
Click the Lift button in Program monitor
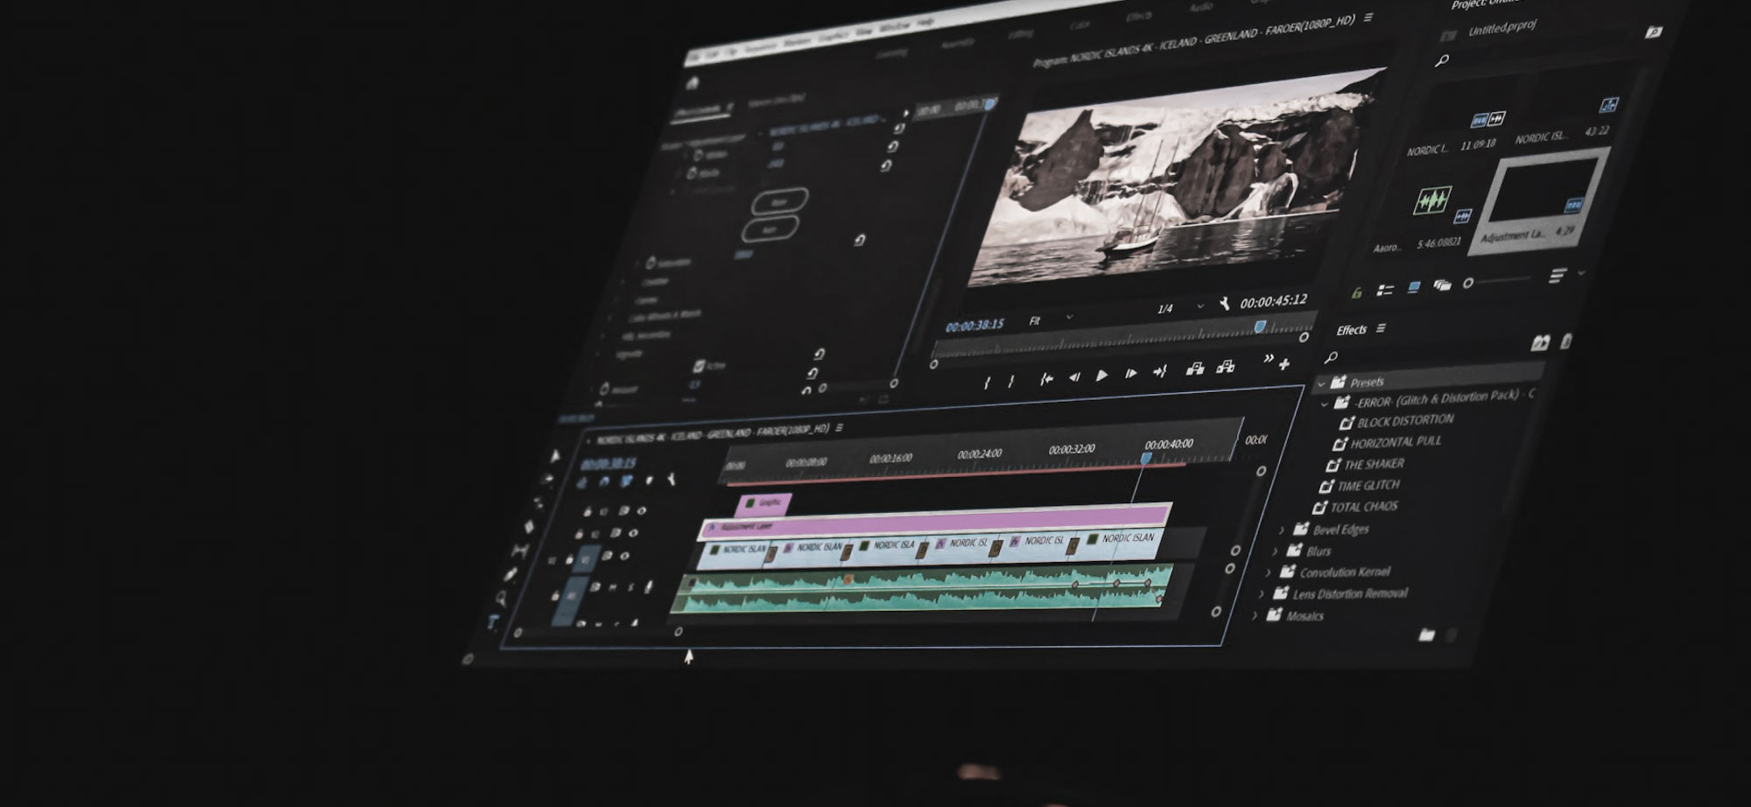pos(1195,368)
